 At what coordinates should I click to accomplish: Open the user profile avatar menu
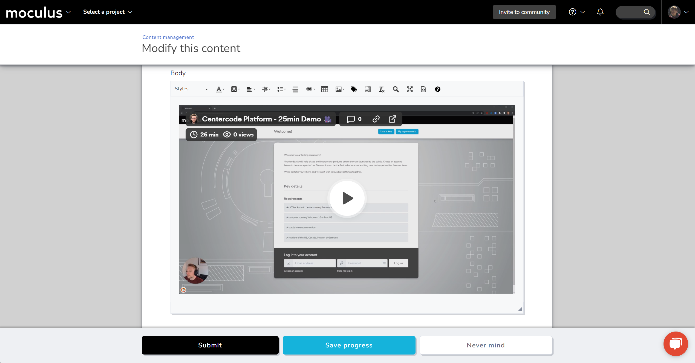[678, 12]
